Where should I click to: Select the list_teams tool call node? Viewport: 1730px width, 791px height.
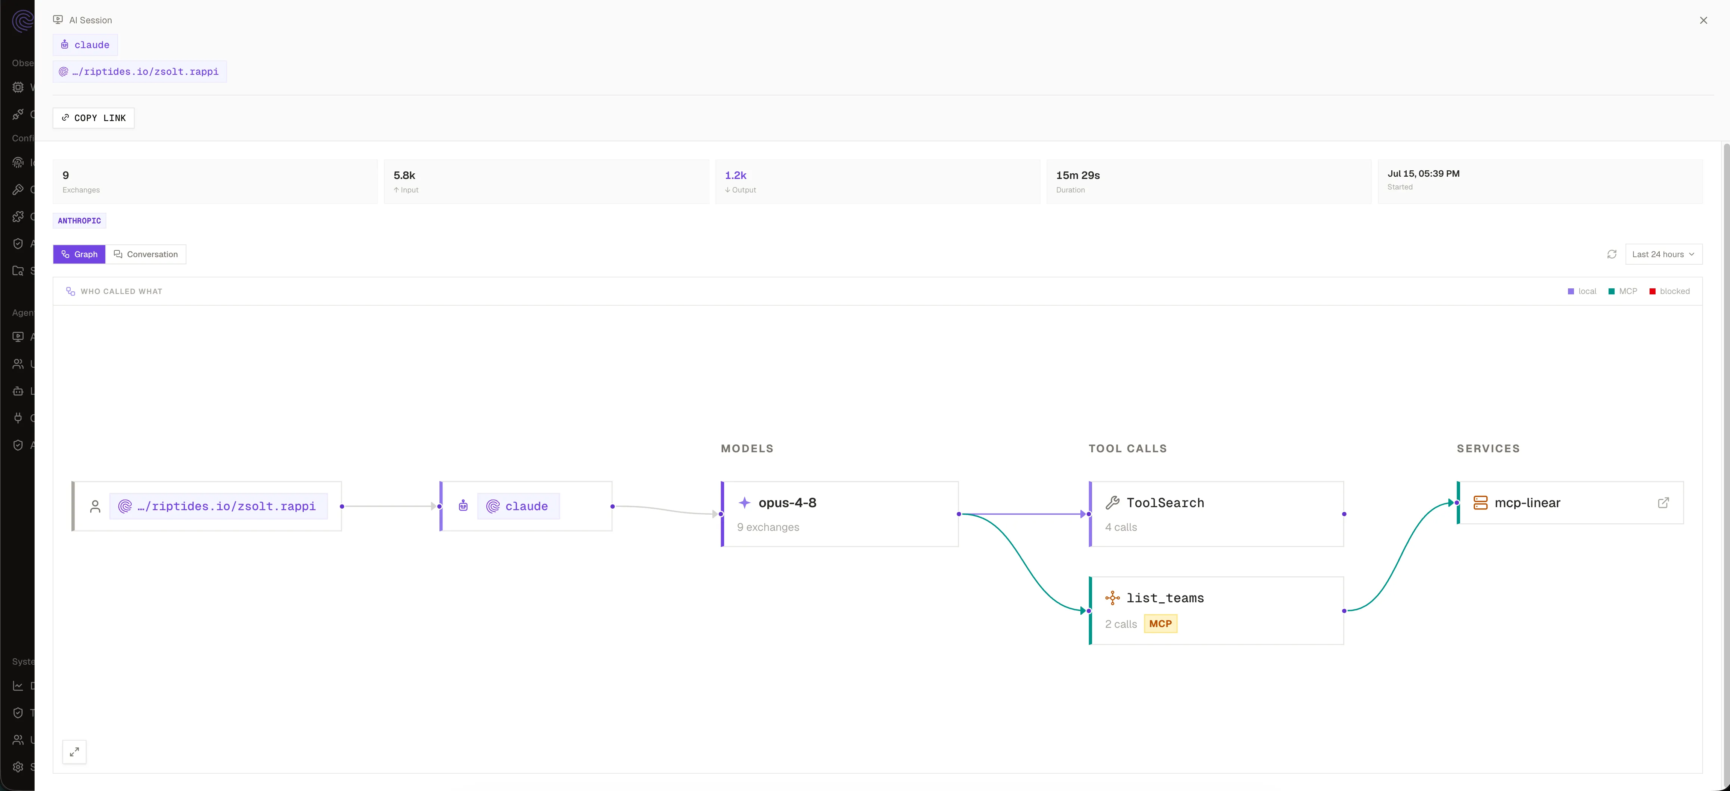1216,611
